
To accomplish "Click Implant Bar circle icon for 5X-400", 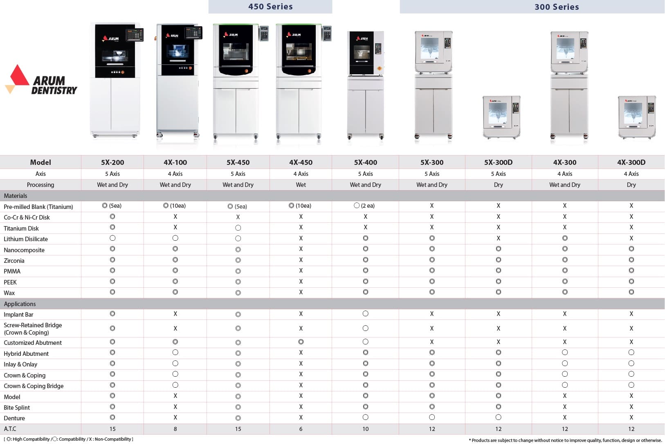I will click(365, 314).
